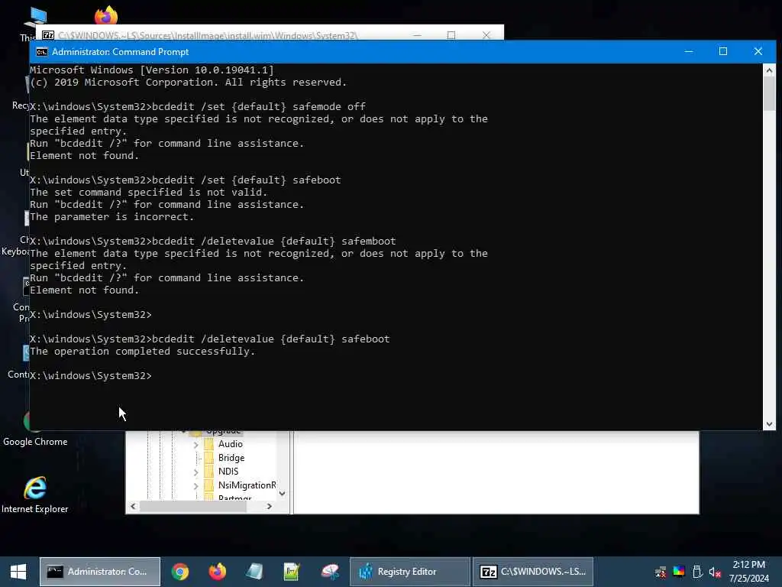Open the clock showing 2:12 PM
782x587 pixels.
(x=749, y=572)
